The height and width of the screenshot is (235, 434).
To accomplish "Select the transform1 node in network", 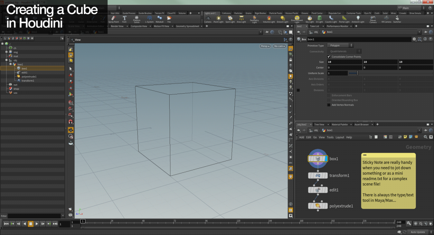I will pyautogui.click(x=318, y=175).
